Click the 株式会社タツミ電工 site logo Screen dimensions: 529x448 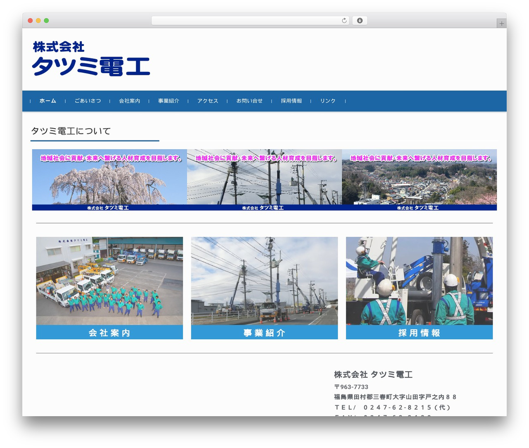click(91, 59)
